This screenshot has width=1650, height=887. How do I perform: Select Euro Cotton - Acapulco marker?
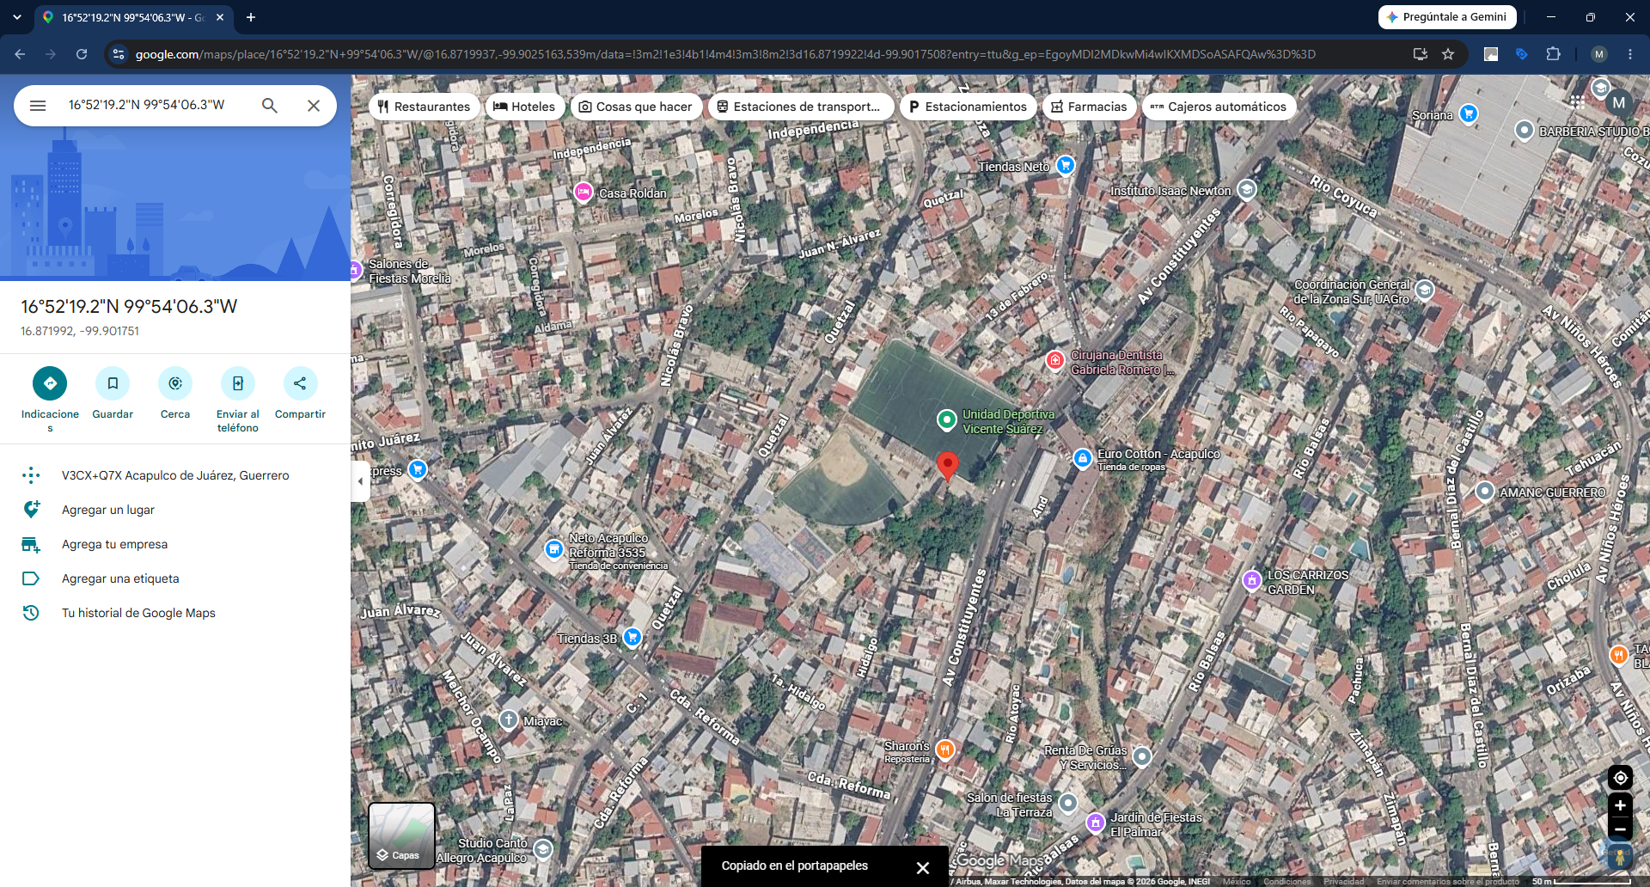[x=1083, y=458]
